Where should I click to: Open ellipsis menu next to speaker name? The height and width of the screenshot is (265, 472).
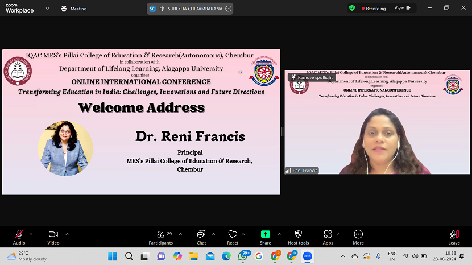coord(229,9)
